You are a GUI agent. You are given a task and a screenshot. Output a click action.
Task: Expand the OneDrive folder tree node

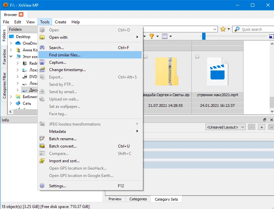pyautogui.click(x=11, y=43)
